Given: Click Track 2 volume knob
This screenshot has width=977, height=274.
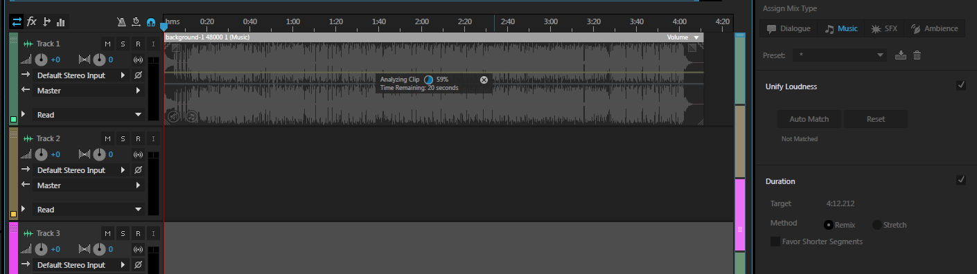Looking at the screenshot, I should click(x=42, y=154).
